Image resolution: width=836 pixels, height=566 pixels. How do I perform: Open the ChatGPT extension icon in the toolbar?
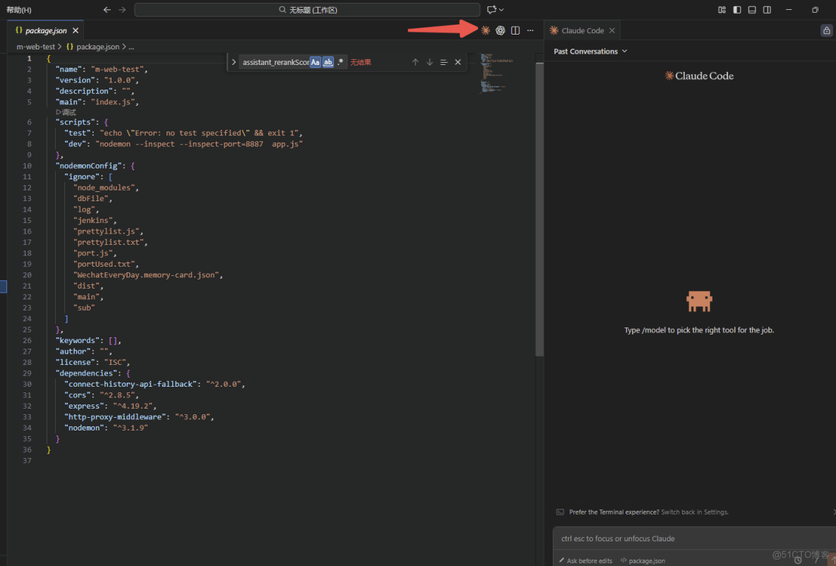(501, 30)
